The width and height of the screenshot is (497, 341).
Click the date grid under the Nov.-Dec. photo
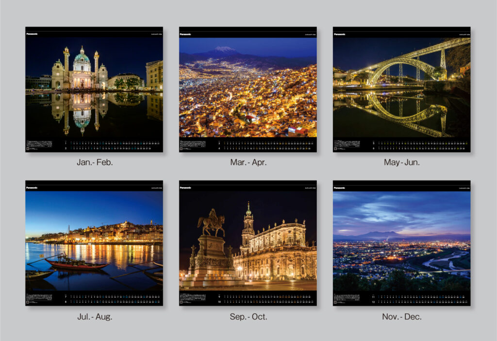click(x=419, y=299)
